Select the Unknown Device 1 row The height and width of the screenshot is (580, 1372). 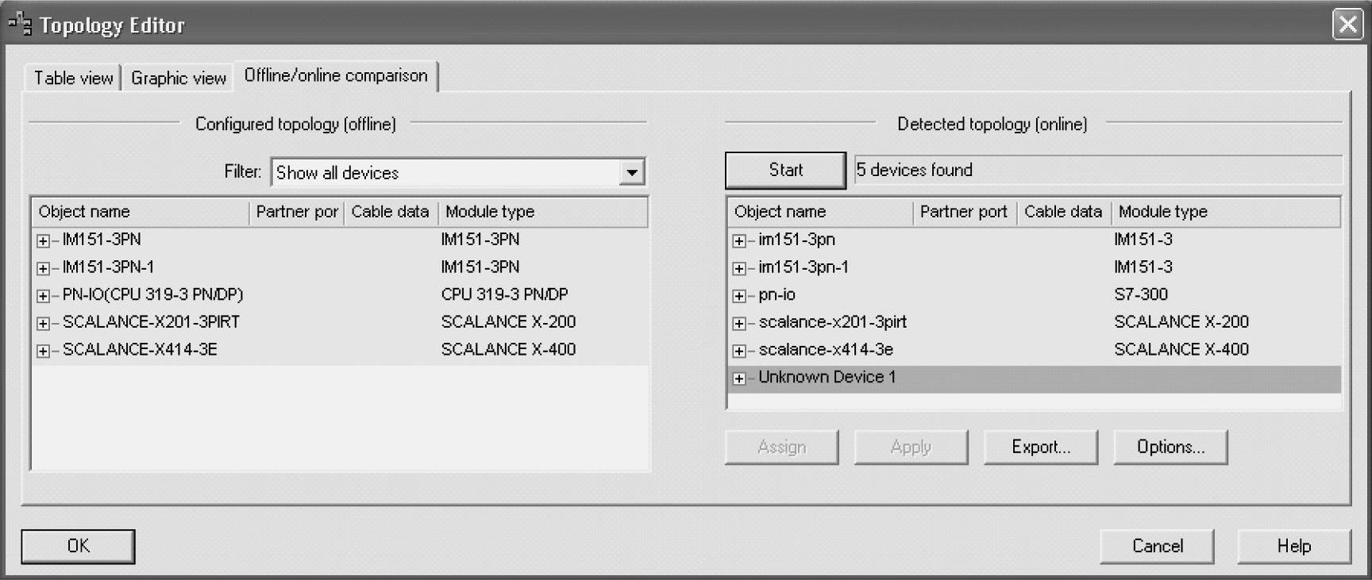(x=1034, y=378)
